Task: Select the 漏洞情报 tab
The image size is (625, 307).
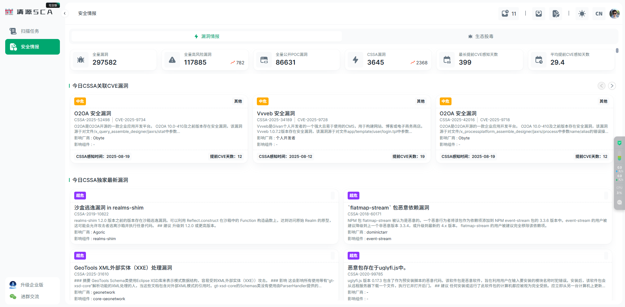Action: click(x=207, y=36)
